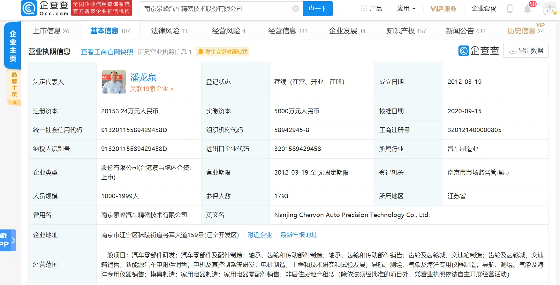Open 潘龙泉 portrait photo
This screenshot has width=560, height=285.
pyautogui.click(x=114, y=82)
